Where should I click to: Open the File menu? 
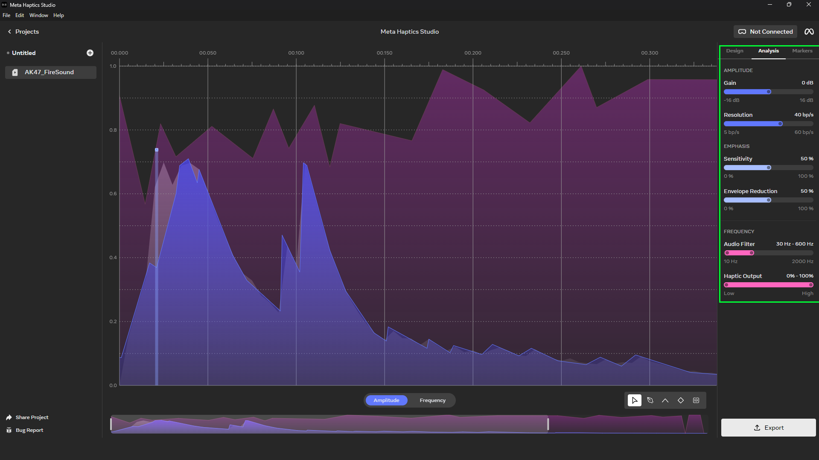(6, 15)
